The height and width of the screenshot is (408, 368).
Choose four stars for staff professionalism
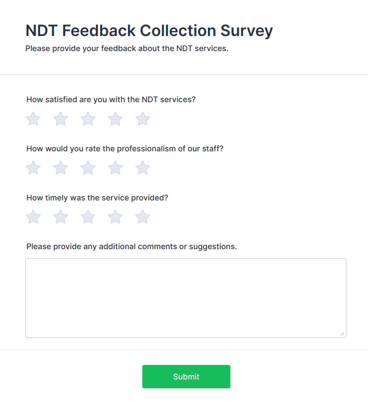(x=116, y=168)
